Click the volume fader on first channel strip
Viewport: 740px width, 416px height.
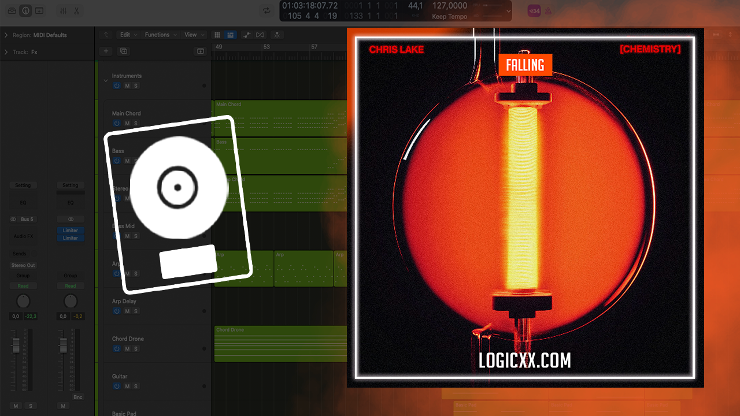click(x=16, y=345)
